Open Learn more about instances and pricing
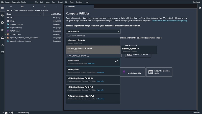202x114 pixels. [x=169, y=21]
